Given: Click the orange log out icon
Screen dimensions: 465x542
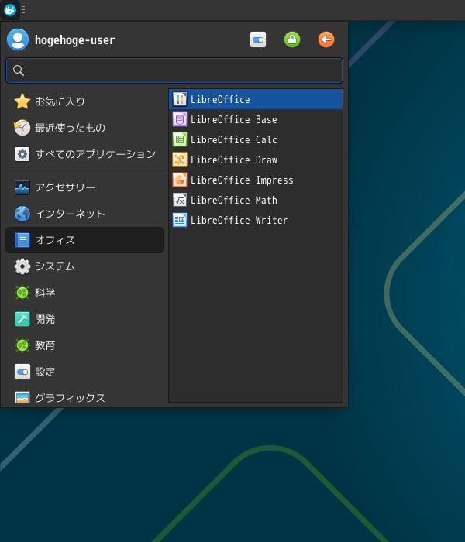Looking at the screenshot, I should click(x=326, y=39).
